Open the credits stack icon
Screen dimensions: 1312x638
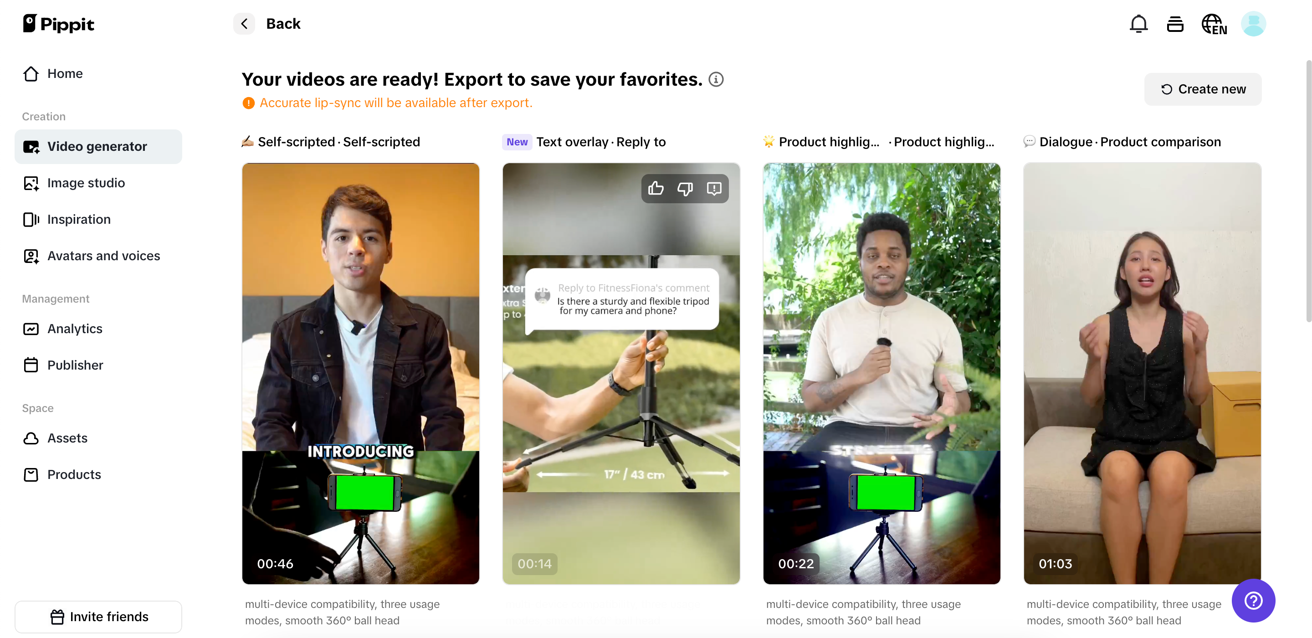(x=1174, y=24)
